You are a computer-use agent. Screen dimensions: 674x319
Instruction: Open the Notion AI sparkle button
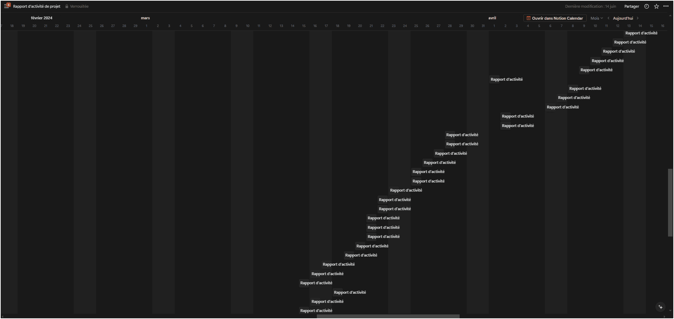661,307
